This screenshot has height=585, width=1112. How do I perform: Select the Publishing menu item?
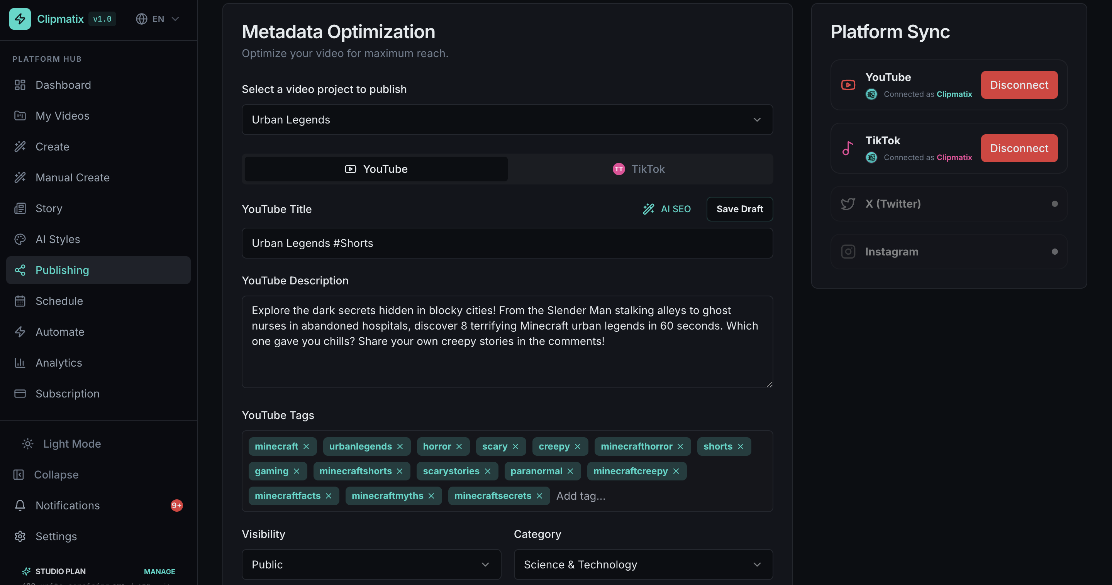(x=62, y=270)
